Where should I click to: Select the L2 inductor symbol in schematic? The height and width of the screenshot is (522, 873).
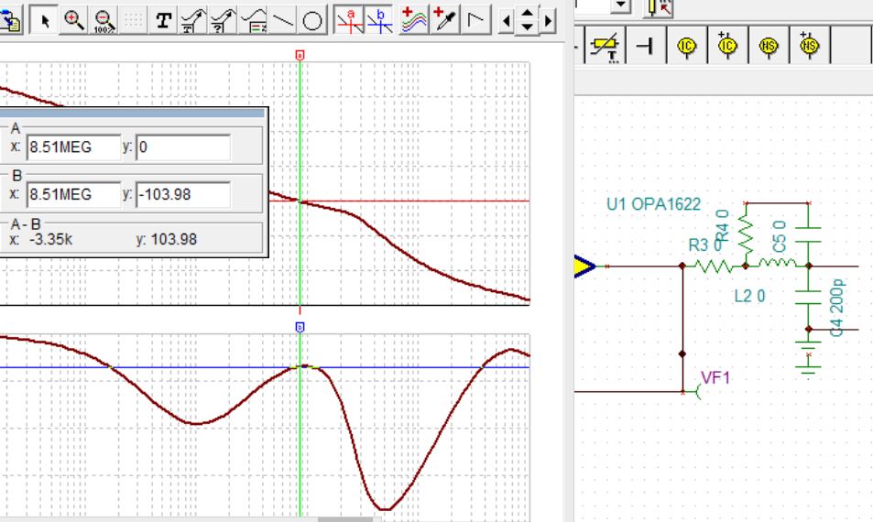tap(777, 264)
